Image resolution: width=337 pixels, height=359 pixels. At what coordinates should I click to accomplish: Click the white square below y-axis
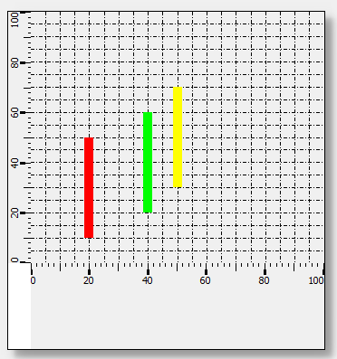pyautogui.click(x=20, y=306)
